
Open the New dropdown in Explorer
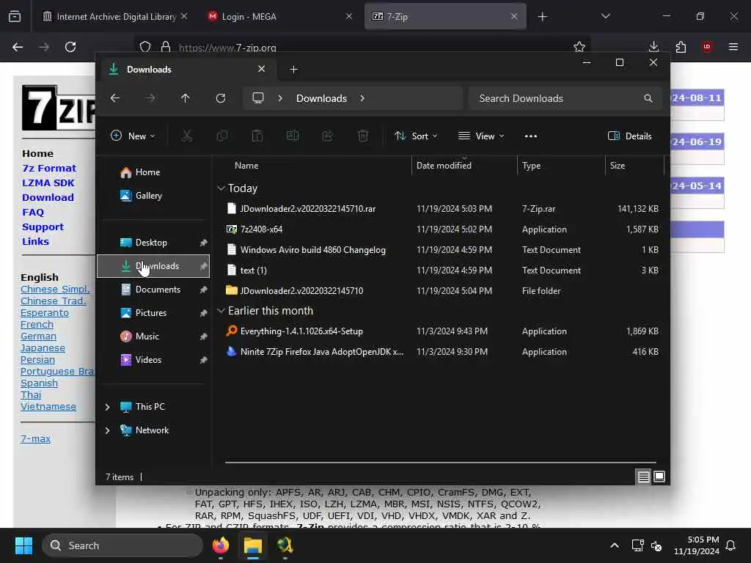(x=133, y=136)
